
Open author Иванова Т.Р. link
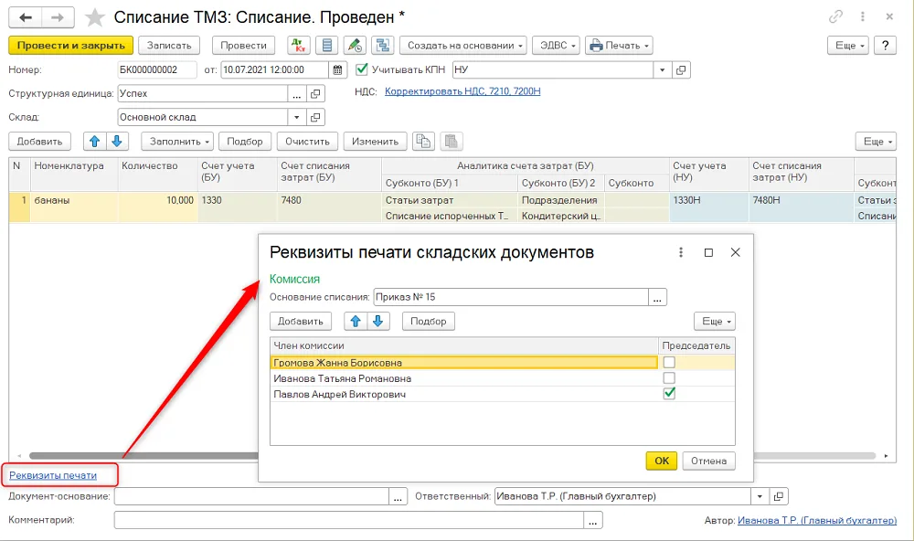(816, 520)
